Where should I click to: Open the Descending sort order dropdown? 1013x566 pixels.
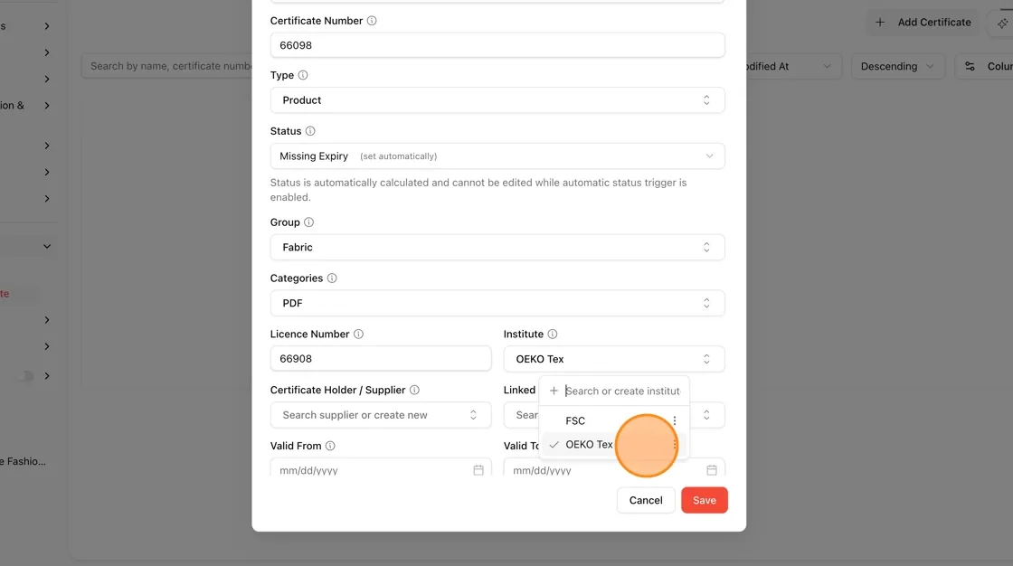tap(897, 67)
